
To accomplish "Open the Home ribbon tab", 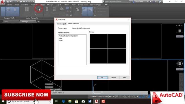I will click(10, 5).
